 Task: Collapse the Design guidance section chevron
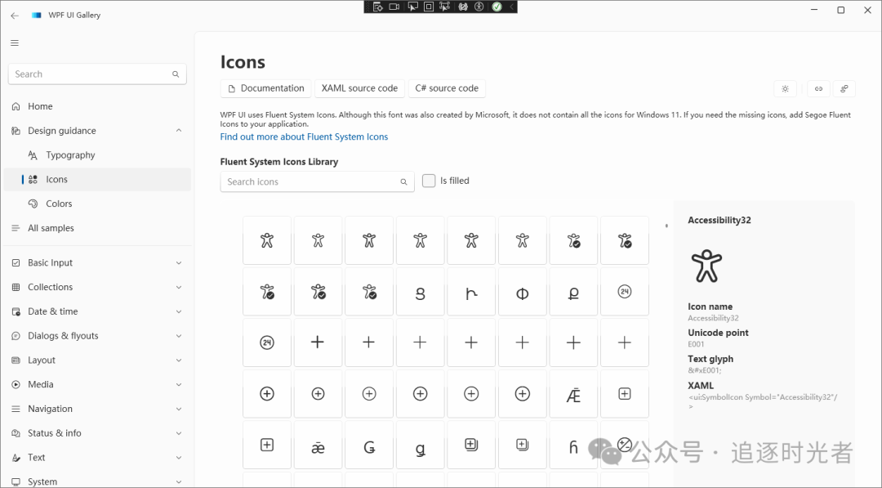click(179, 131)
